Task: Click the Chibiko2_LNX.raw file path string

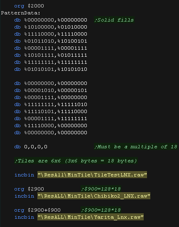Action: [x=94, y=196]
